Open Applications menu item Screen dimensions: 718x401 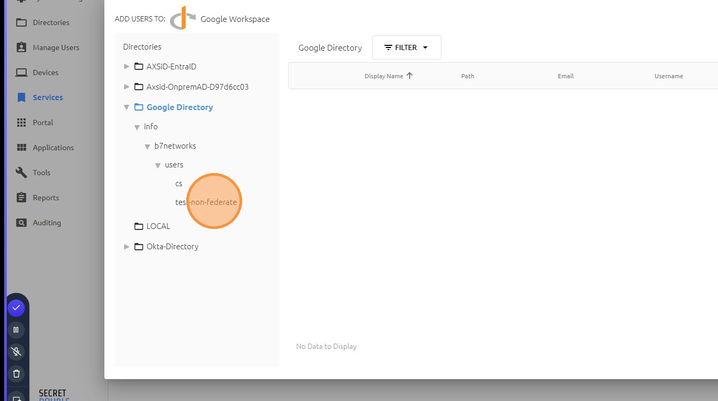53,148
